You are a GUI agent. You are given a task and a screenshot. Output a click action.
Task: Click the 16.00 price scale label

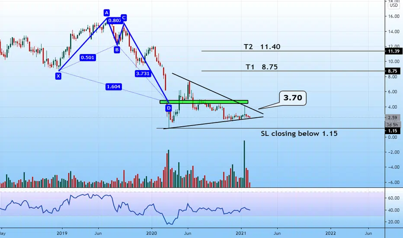394,16
